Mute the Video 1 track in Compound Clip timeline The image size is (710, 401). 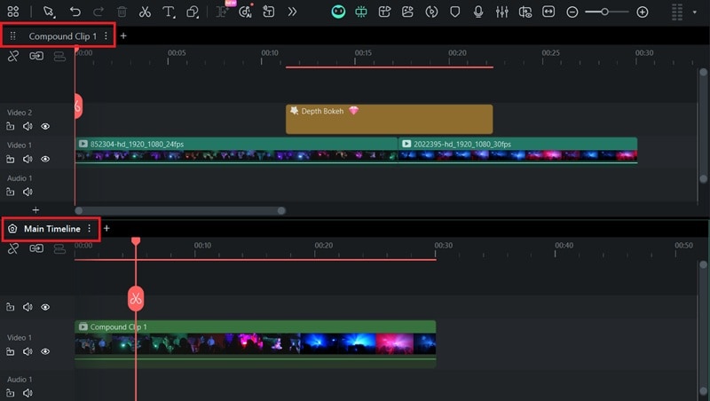pos(28,159)
